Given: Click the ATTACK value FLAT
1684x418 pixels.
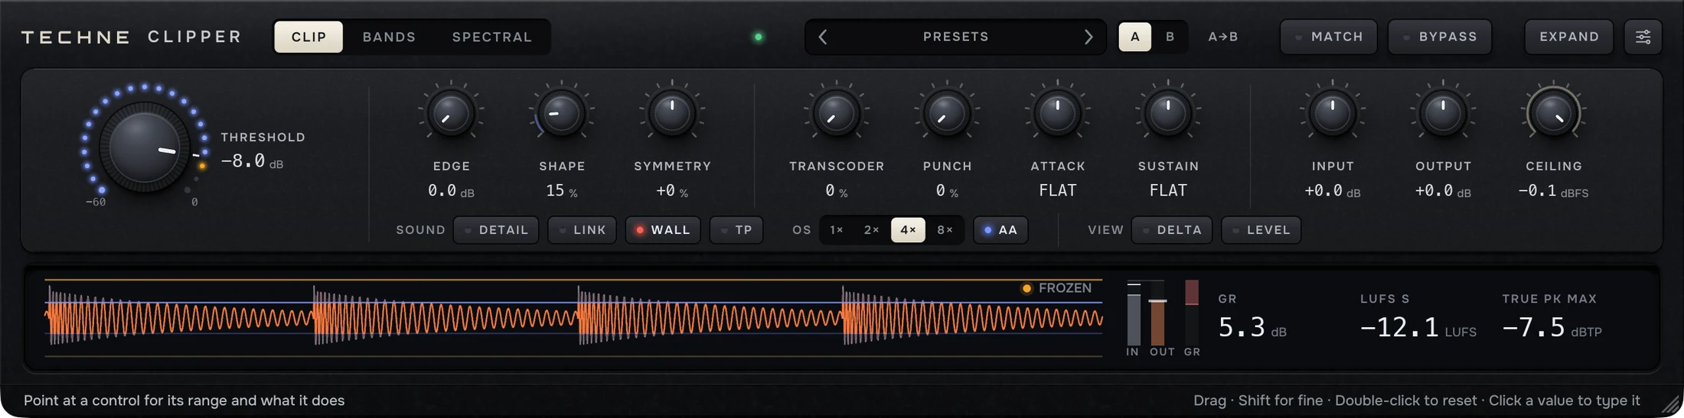Looking at the screenshot, I should click(x=1058, y=190).
